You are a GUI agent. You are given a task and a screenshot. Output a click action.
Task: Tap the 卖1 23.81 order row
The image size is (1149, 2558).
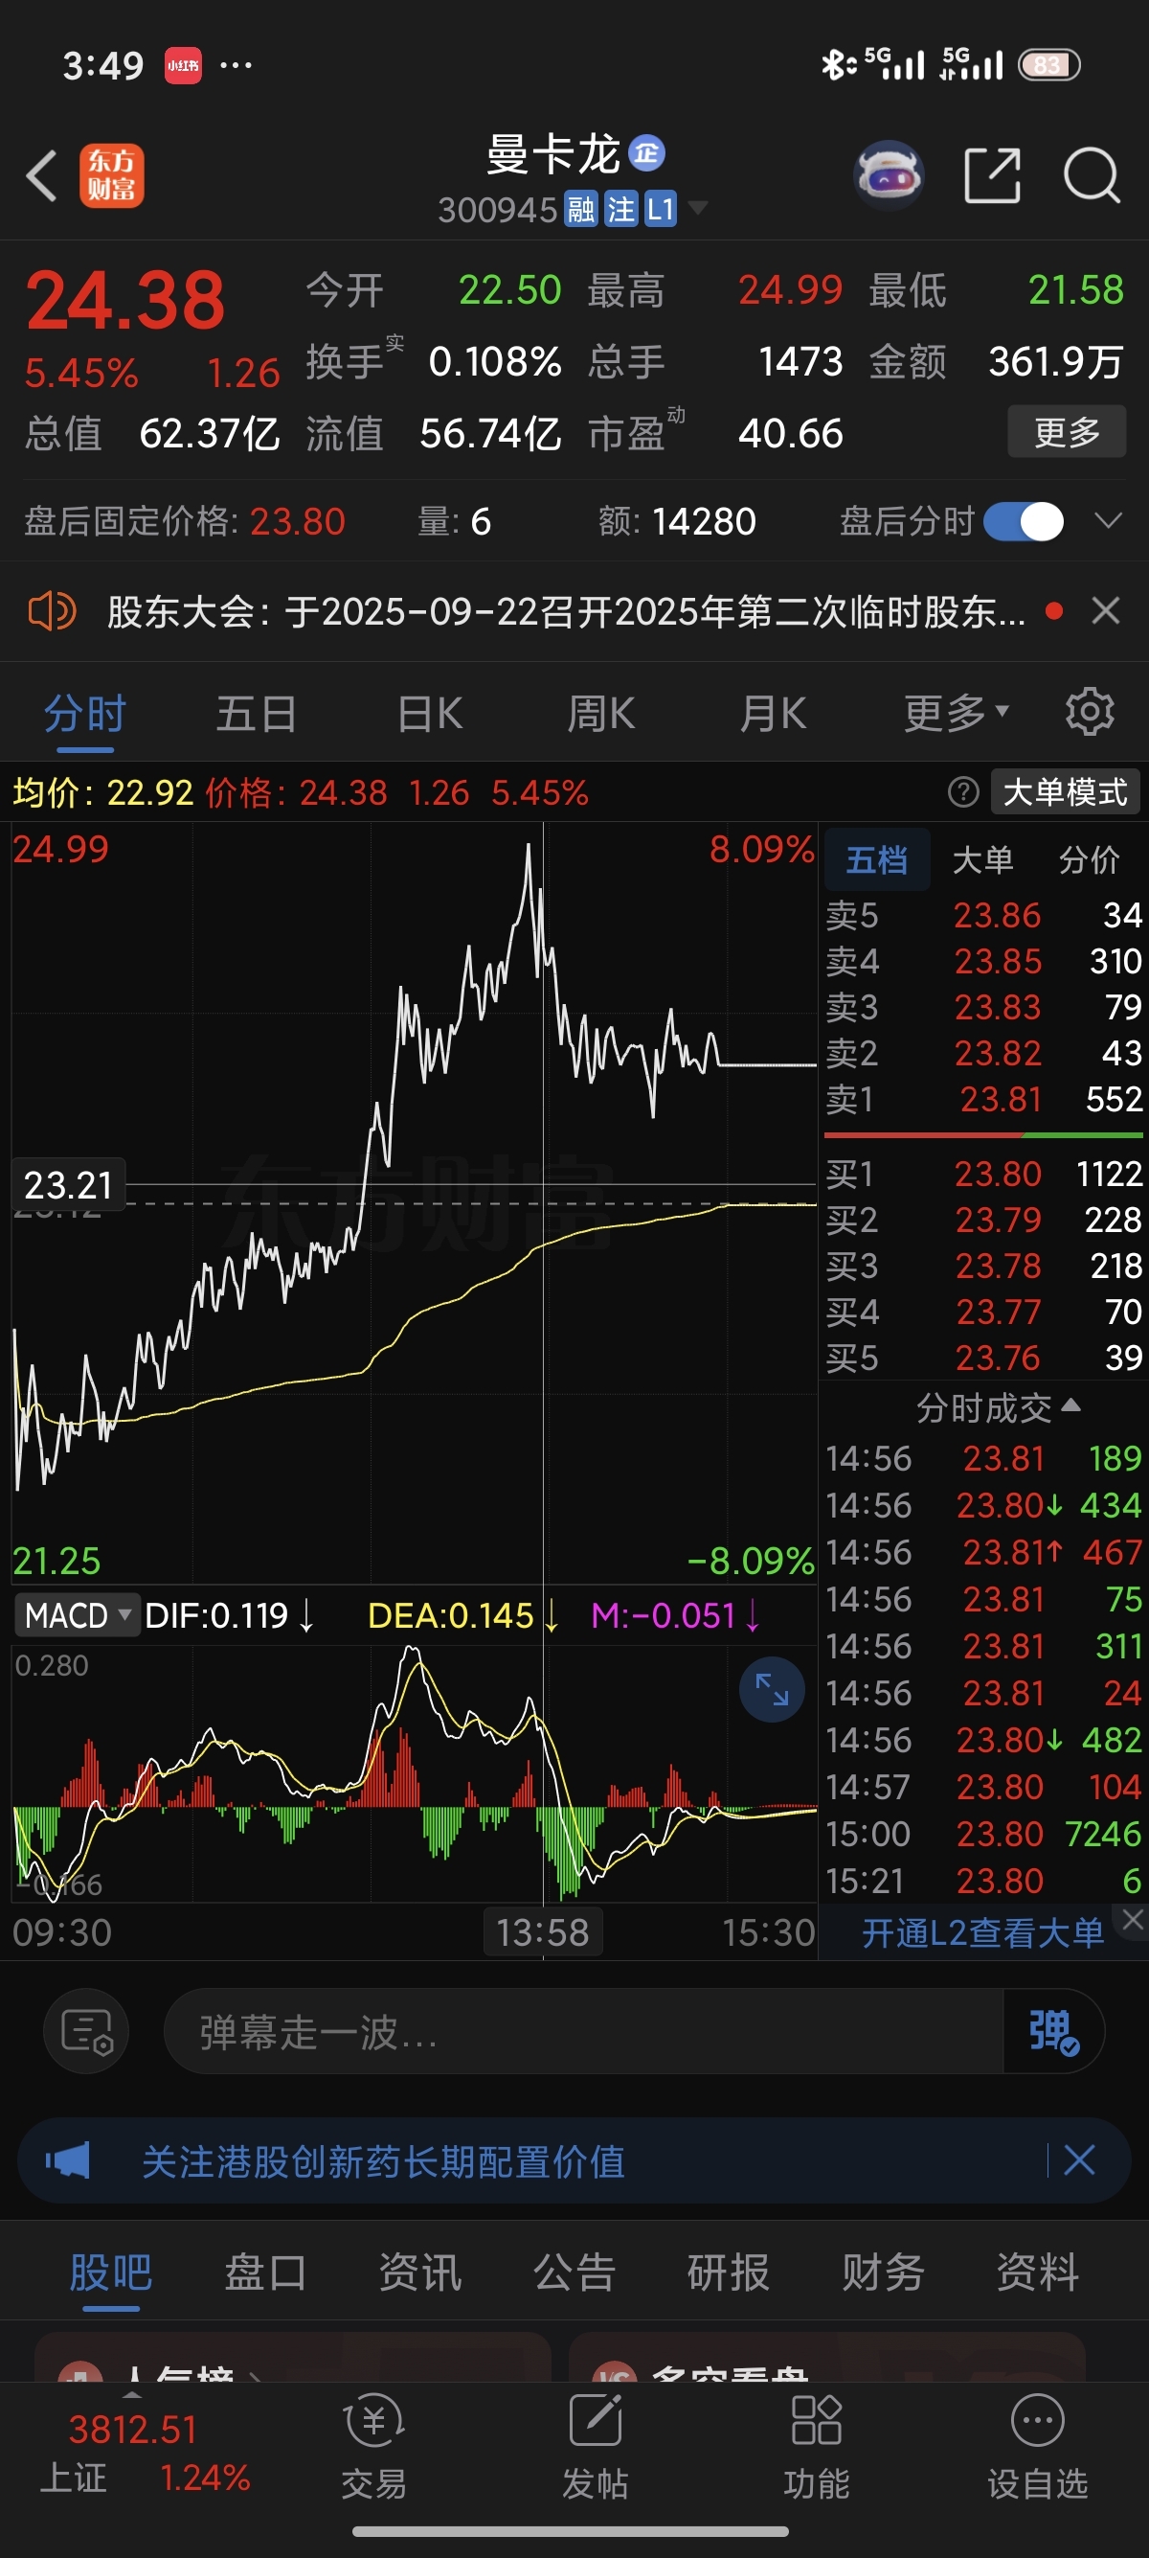click(983, 1099)
